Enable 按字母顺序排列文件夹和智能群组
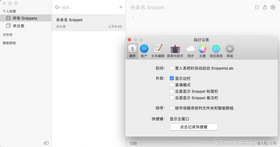The width and height of the screenshot is (280, 147). point(172,108)
